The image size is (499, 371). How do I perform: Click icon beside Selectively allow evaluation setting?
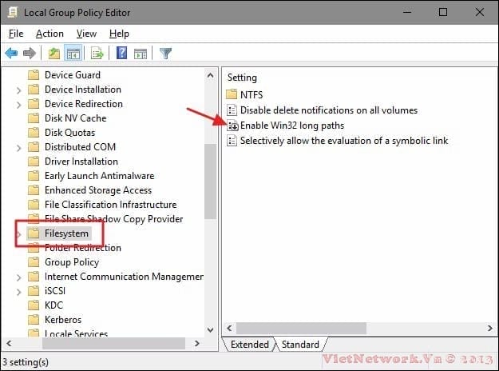point(232,141)
